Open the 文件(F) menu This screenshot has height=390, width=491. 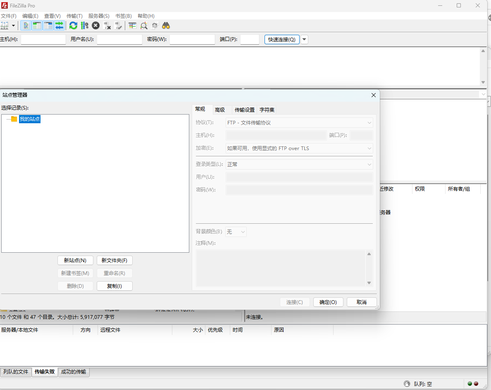click(x=8, y=16)
